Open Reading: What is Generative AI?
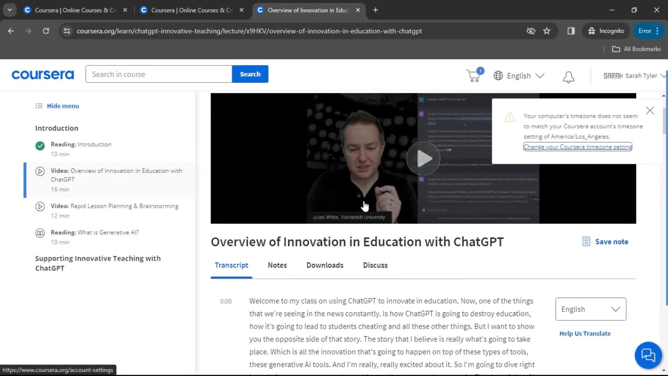The width and height of the screenshot is (668, 376). 110,237
